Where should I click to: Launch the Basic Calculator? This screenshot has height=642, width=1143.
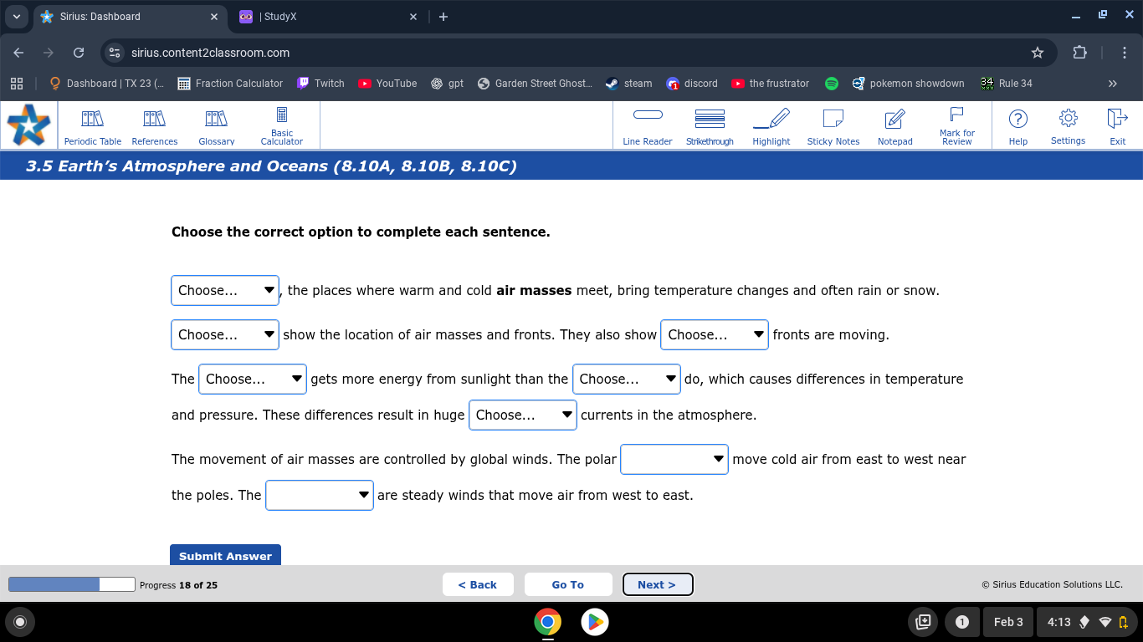(x=282, y=126)
